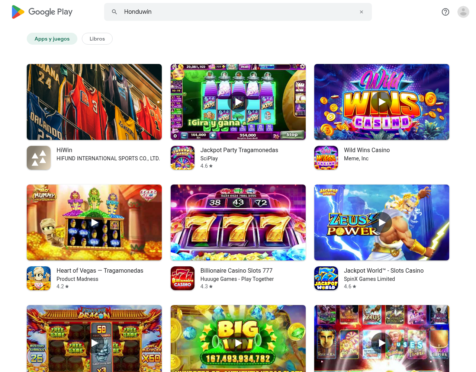Image resolution: width=476 pixels, height=372 pixels.
Task: Click the Google Play logo
Action: [x=42, y=12]
